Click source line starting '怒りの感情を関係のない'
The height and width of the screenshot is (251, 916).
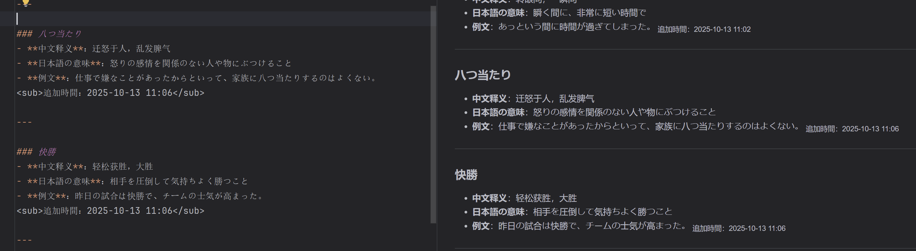pos(154,63)
